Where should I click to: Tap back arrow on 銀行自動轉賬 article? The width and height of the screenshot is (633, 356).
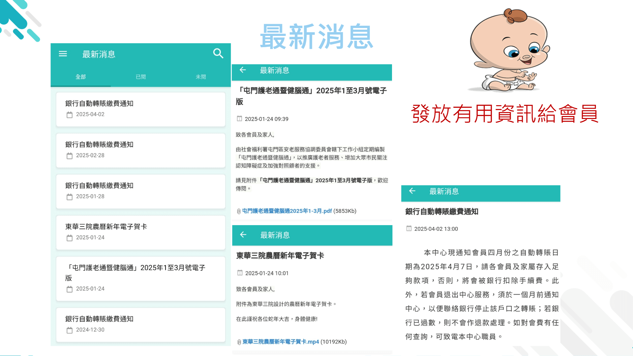[x=412, y=191]
